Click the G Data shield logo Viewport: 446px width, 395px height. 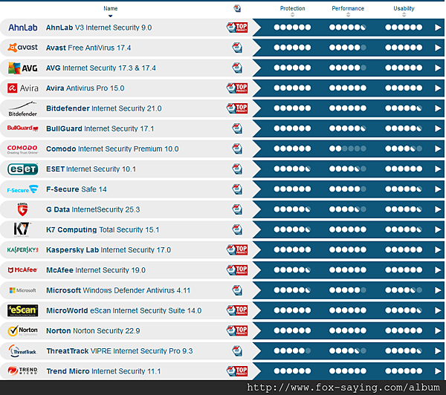click(x=23, y=209)
